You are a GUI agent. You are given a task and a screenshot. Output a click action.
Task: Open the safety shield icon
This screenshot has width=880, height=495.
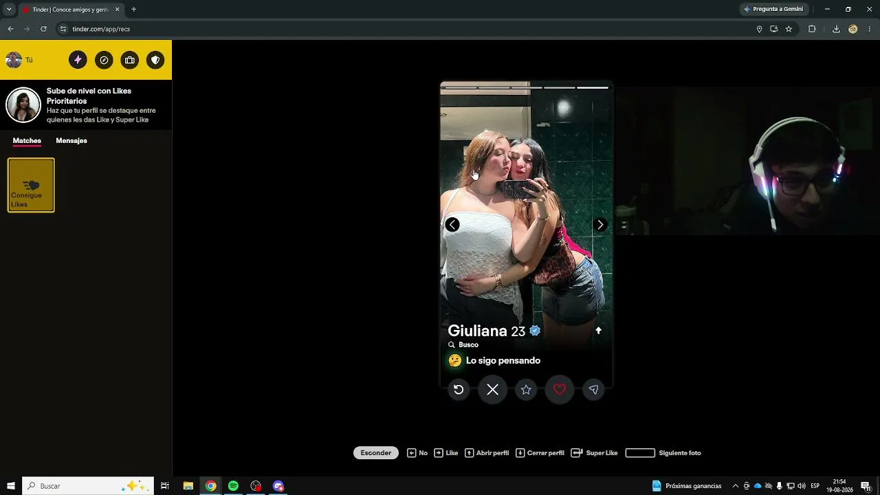[155, 60]
